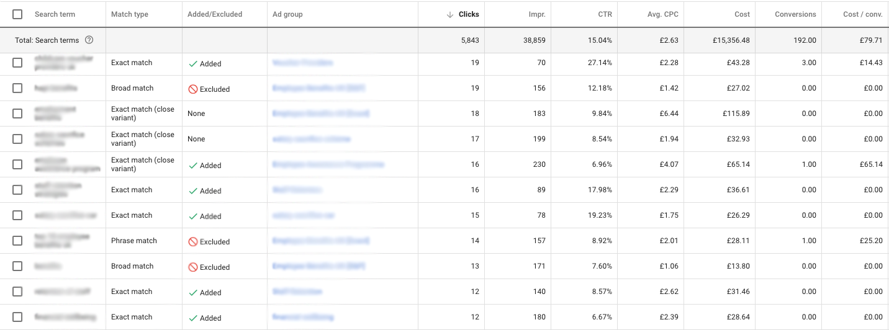Click the help icon beside Total: Search terms
The width and height of the screenshot is (889, 330).
click(89, 40)
